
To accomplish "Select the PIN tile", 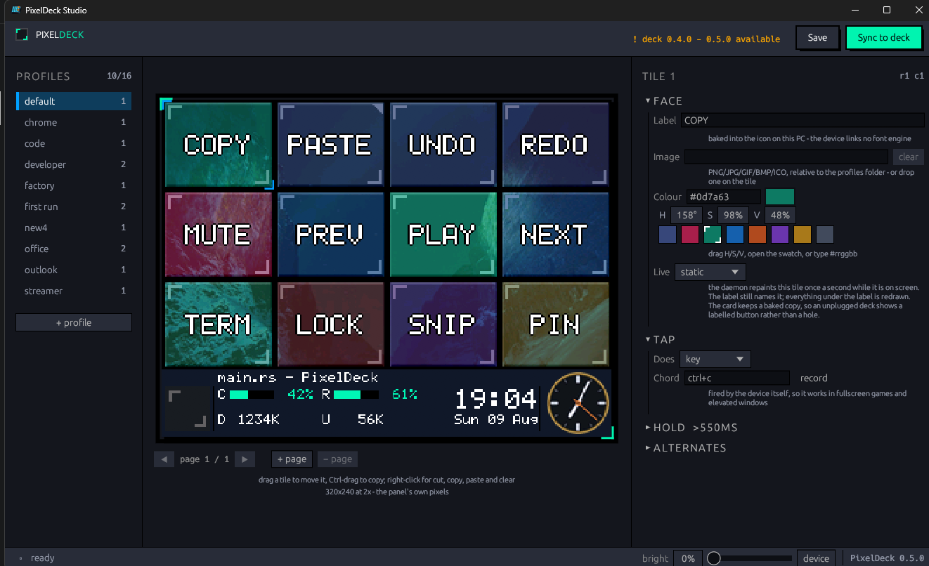I will tap(555, 324).
